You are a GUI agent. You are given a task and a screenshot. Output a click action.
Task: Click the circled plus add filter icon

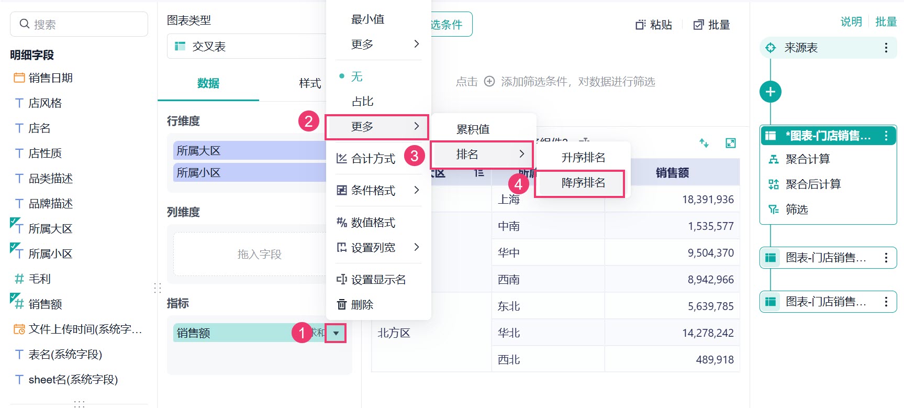[x=489, y=82]
